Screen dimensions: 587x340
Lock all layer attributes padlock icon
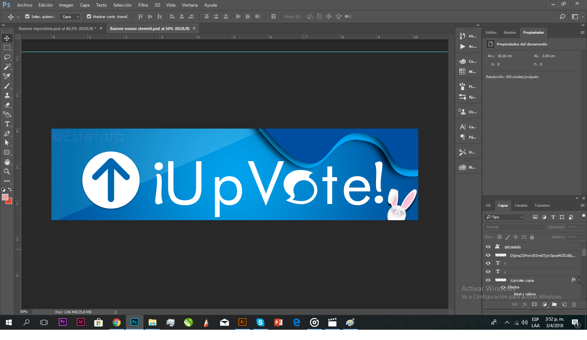pos(532,237)
